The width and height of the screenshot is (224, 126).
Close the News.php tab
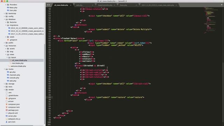pyautogui.click(x=136, y=5)
